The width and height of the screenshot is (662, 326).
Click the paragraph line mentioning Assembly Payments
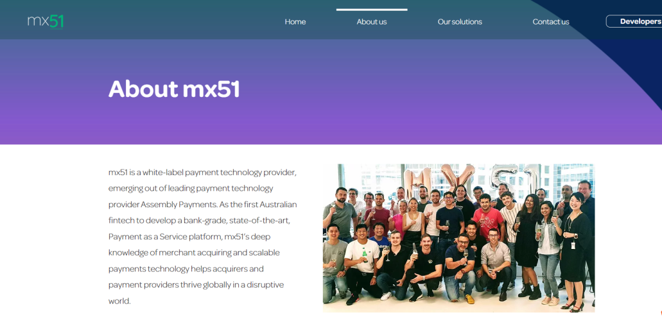pos(203,205)
